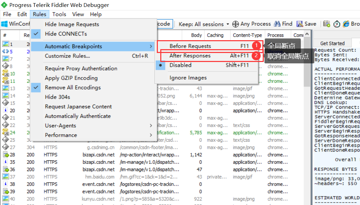
Task: Click the camera screenshot toolbar icon
Action: click(x=326, y=24)
